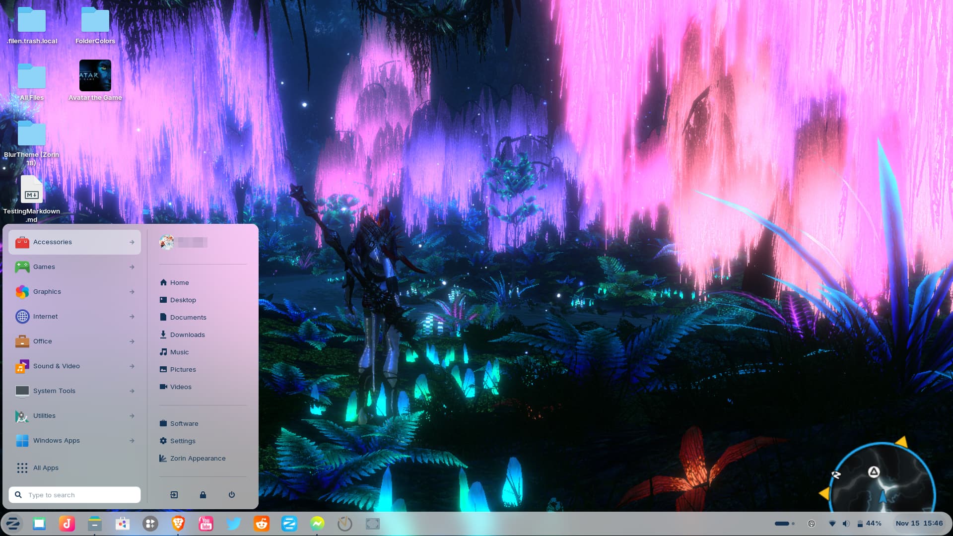Open the Nov 15 clock calendar
This screenshot has height=536, width=953.
pos(919,524)
